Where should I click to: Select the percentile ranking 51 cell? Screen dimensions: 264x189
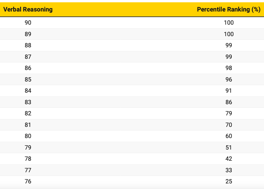[x=228, y=148]
